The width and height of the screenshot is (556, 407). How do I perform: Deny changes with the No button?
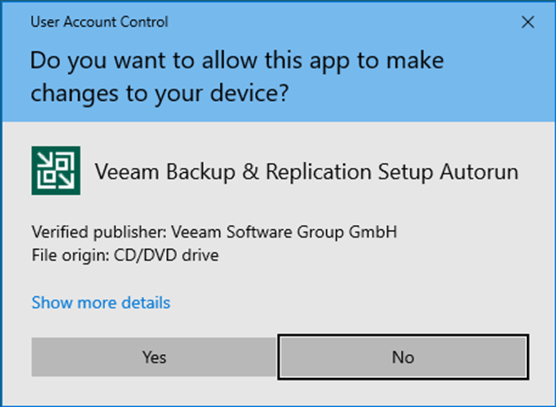click(403, 357)
